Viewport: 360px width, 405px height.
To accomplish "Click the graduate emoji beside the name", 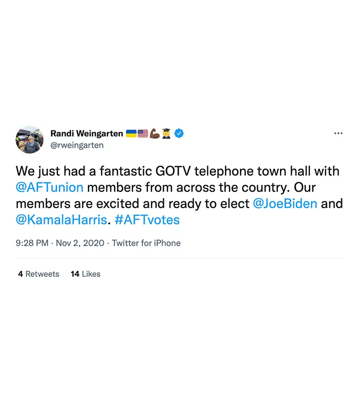I will tap(166, 133).
